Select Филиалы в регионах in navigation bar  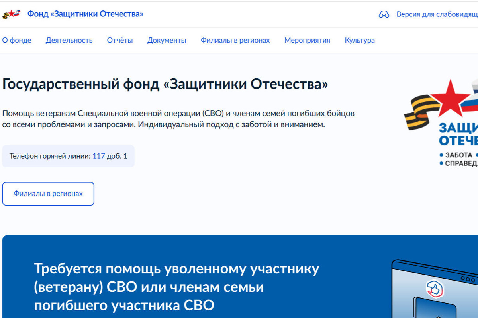coord(235,40)
